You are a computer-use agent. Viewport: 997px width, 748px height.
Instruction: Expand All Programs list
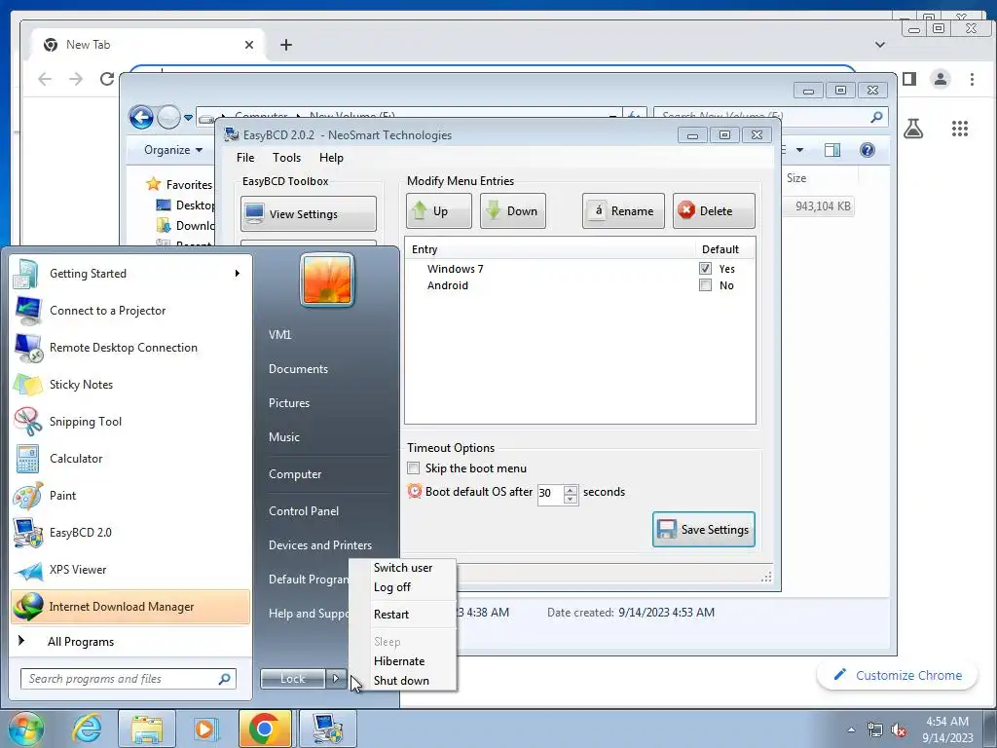(x=81, y=642)
